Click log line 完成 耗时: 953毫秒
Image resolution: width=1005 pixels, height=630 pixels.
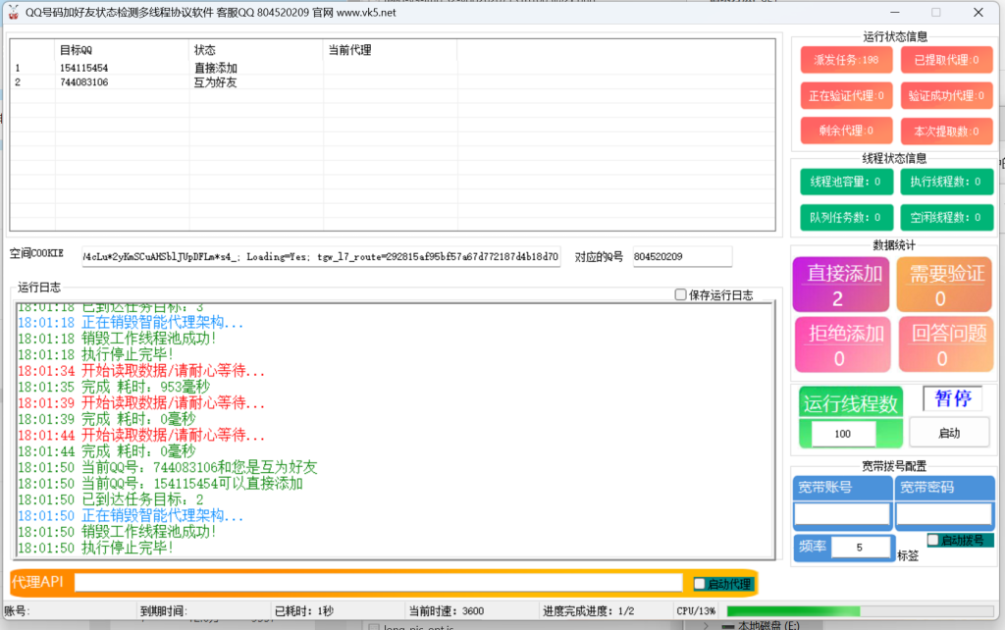click(x=114, y=387)
